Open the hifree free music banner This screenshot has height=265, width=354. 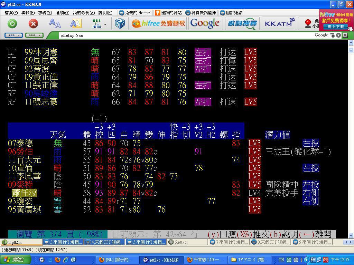[158, 23]
